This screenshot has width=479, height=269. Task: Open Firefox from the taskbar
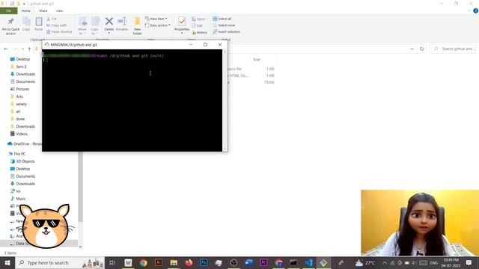tap(189, 262)
